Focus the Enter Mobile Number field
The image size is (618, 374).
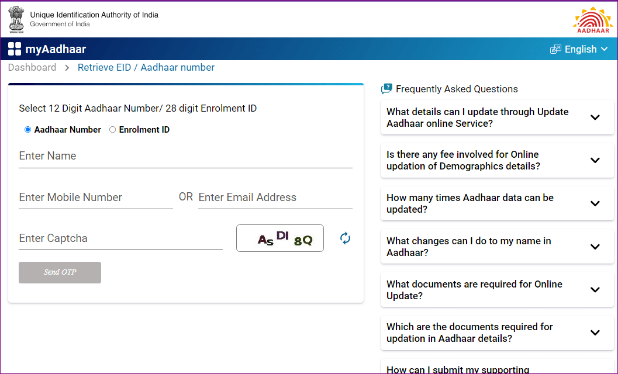[95, 198]
